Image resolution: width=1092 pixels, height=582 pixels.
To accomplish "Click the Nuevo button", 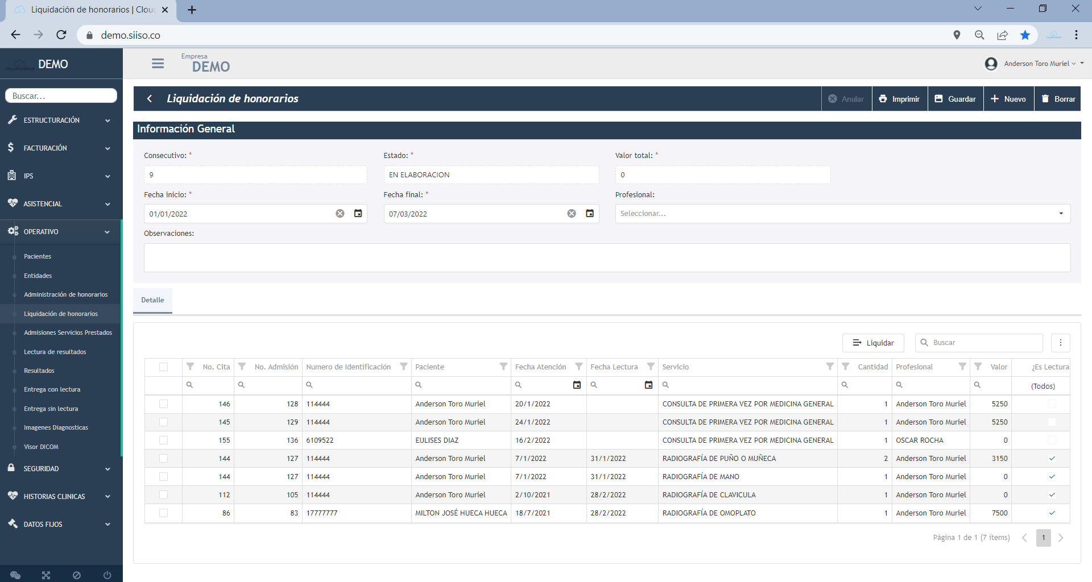I will [x=1008, y=99].
